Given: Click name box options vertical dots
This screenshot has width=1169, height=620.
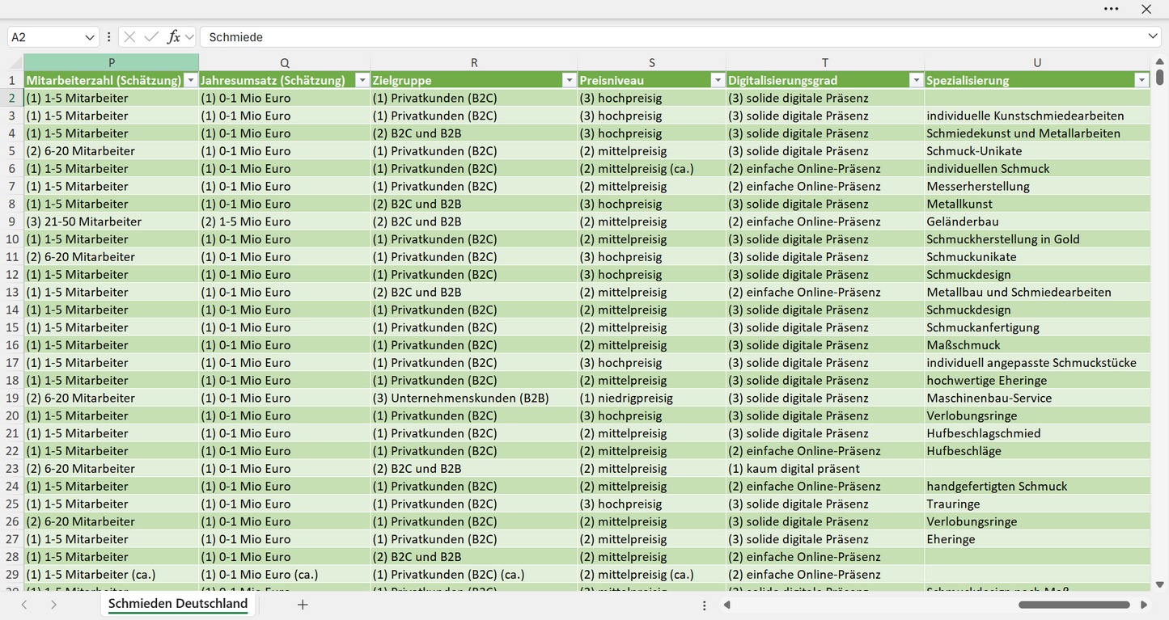Looking at the screenshot, I should click(109, 37).
